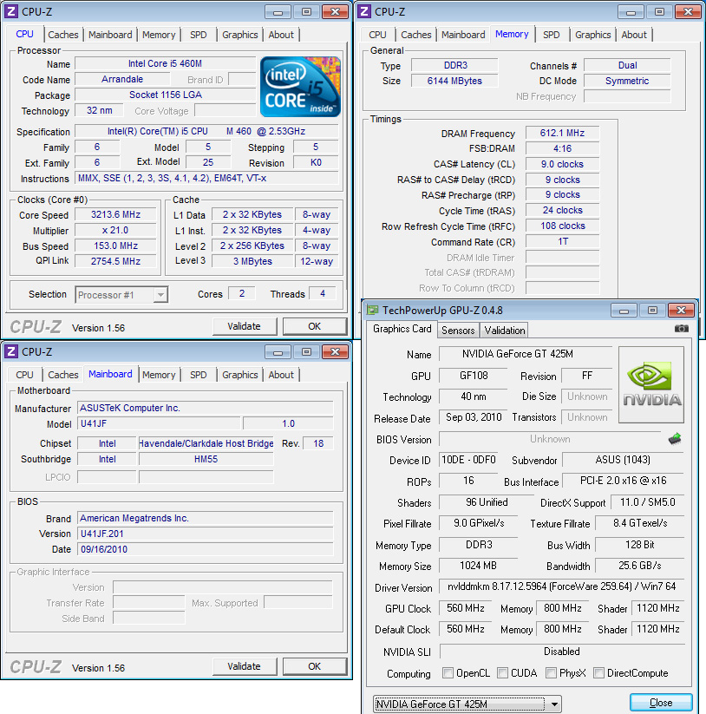Toggle the PhysX checkbox
706x714 pixels.
551,672
